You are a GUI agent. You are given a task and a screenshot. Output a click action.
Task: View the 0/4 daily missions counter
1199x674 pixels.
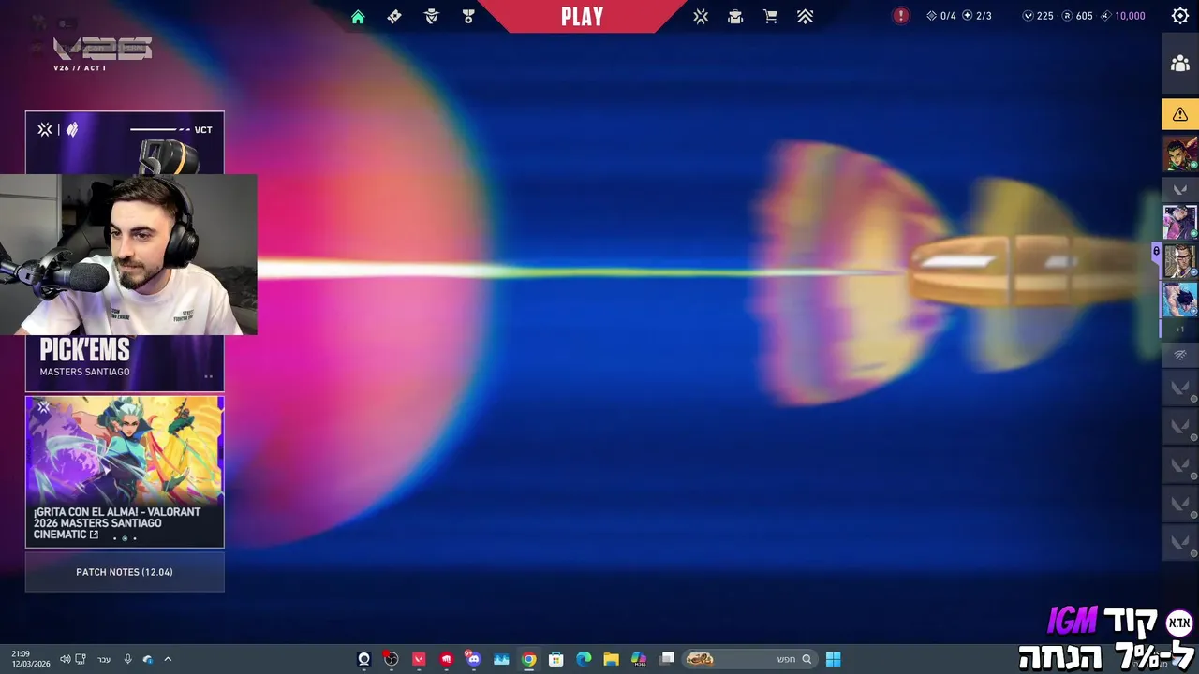click(941, 16)
